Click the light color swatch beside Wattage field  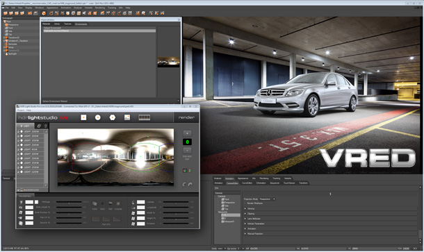37,202
